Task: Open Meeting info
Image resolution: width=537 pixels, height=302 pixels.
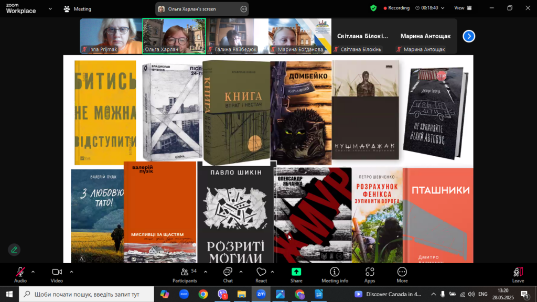Action: click(x=335, y=275)
